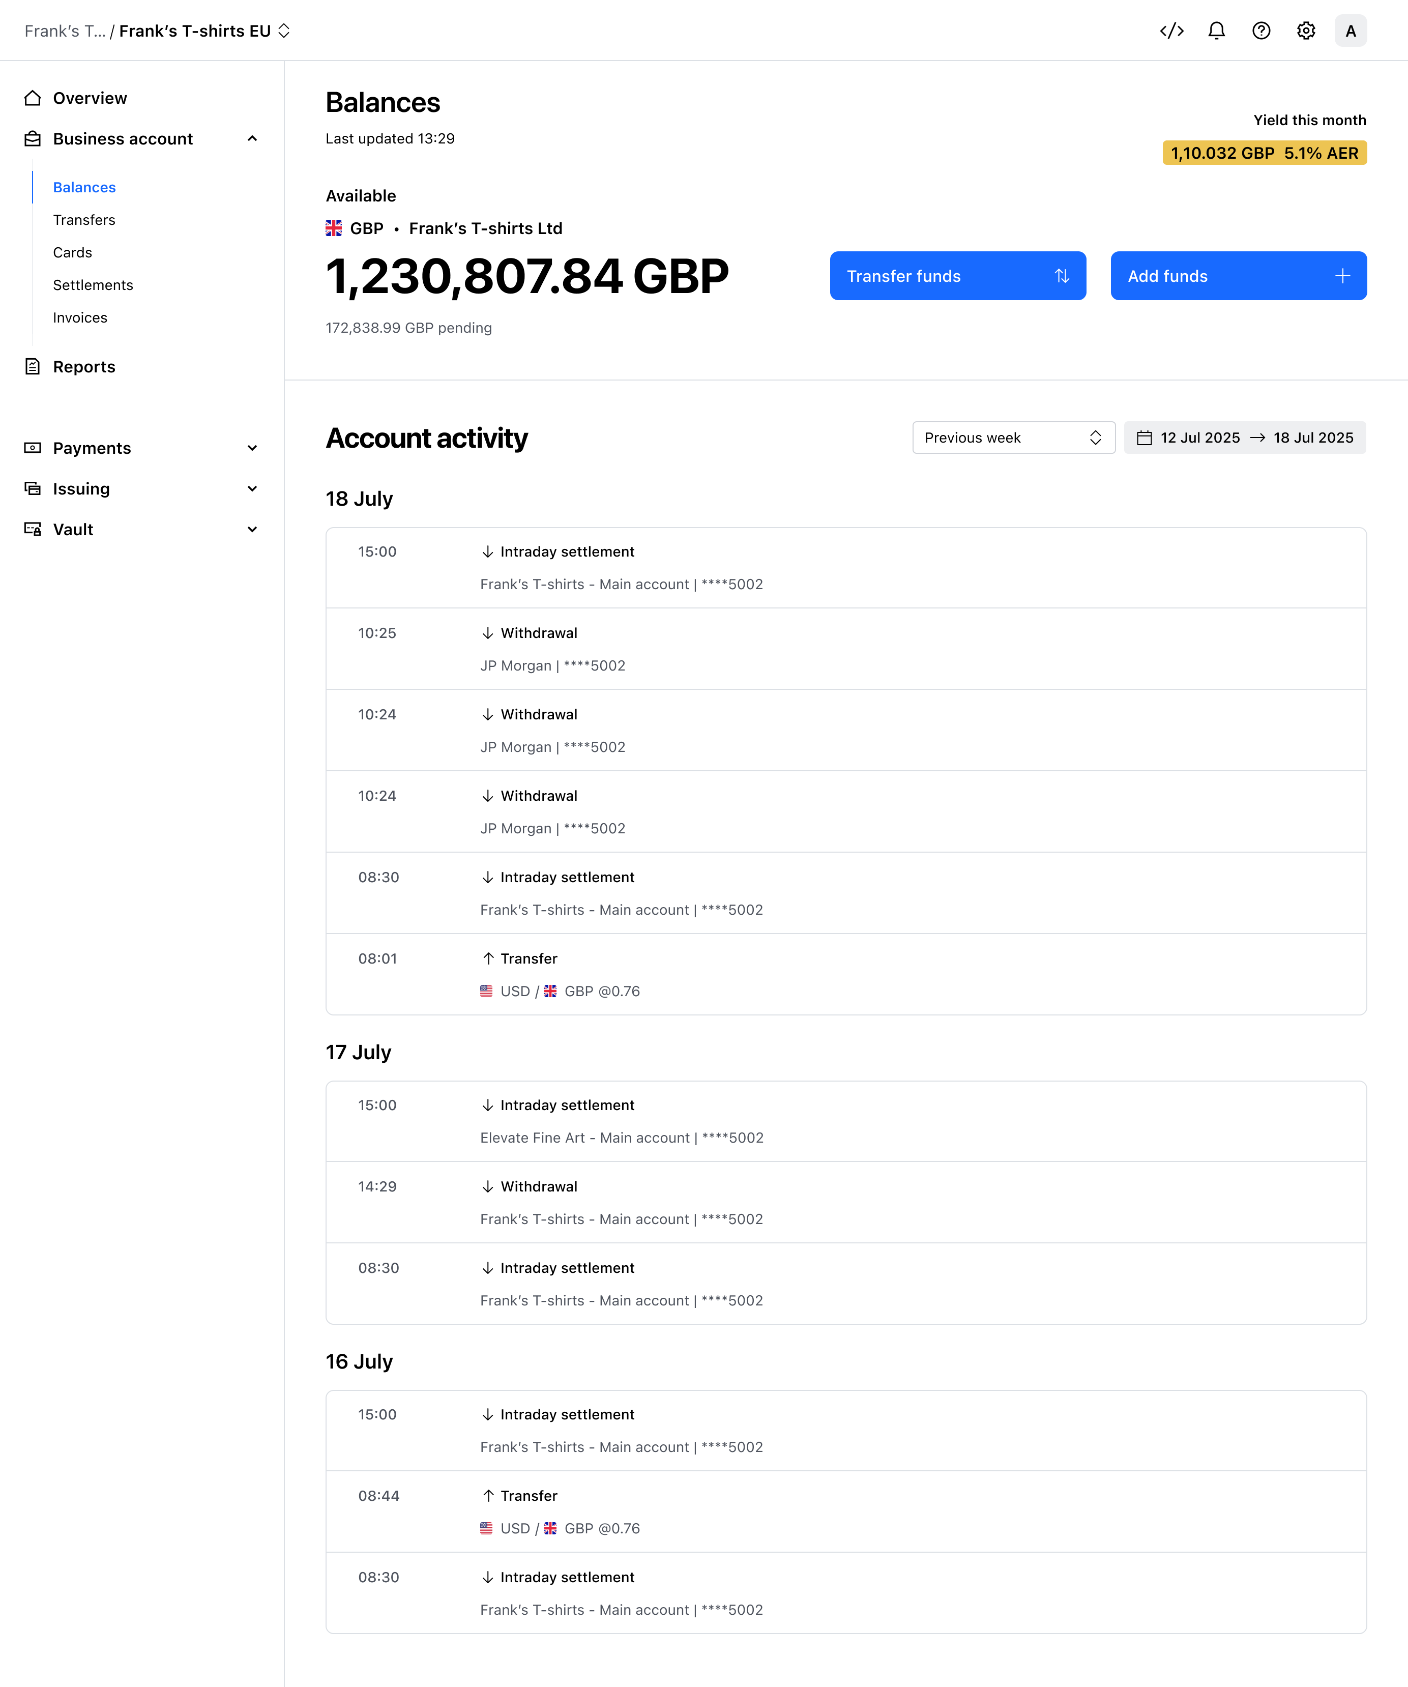Open the notifications bell
This screenshot has height=1687, width=1408.
point(1217,31)
